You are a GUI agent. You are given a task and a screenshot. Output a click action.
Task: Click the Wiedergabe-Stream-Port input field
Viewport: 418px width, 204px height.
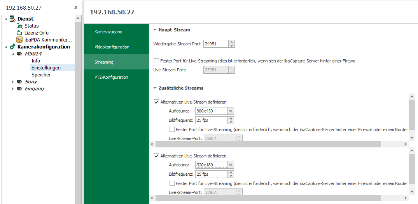[x=215, y=44]
